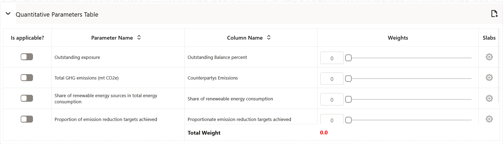This screenshot has width=503, height=144.
Task: Click the add document icon in table header
Action: (x=494, y=14)
